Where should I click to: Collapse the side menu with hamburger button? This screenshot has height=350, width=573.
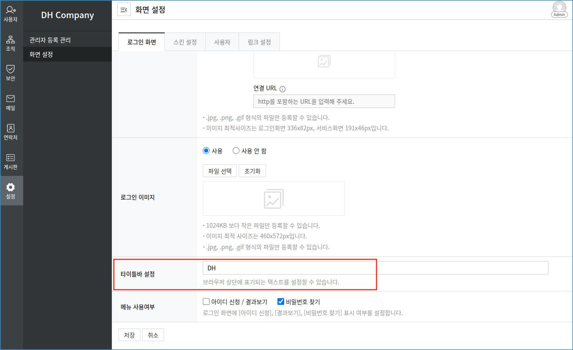point(124,10)
